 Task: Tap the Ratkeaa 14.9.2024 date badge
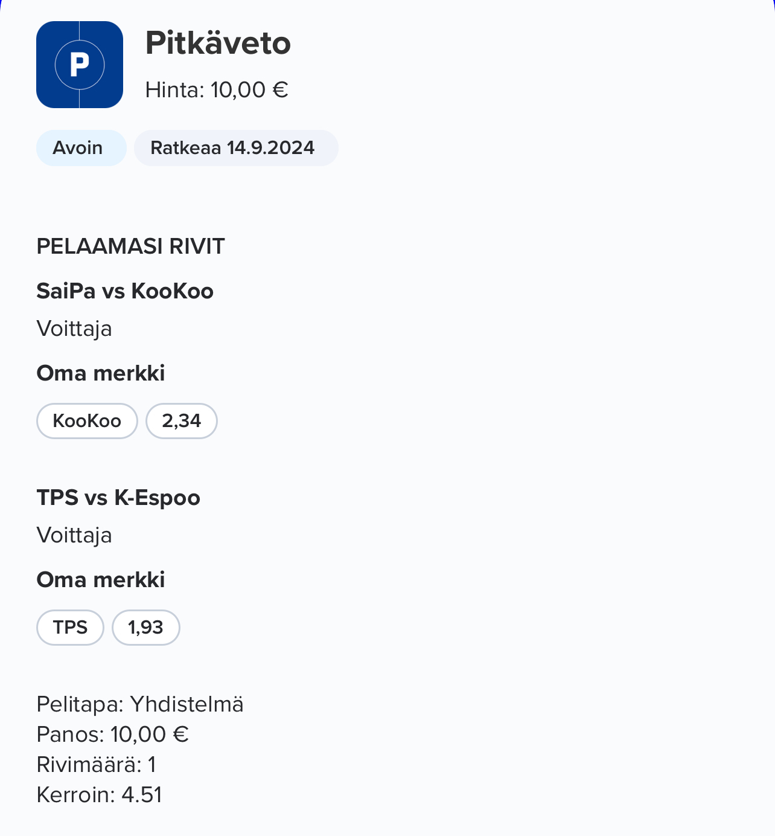[x=236, y=148]
